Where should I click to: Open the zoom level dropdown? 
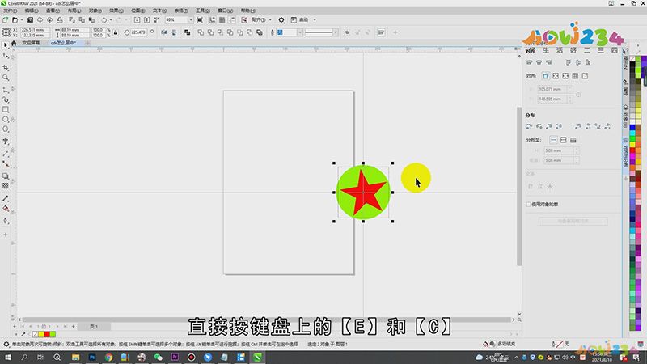(x=191, y=19)
